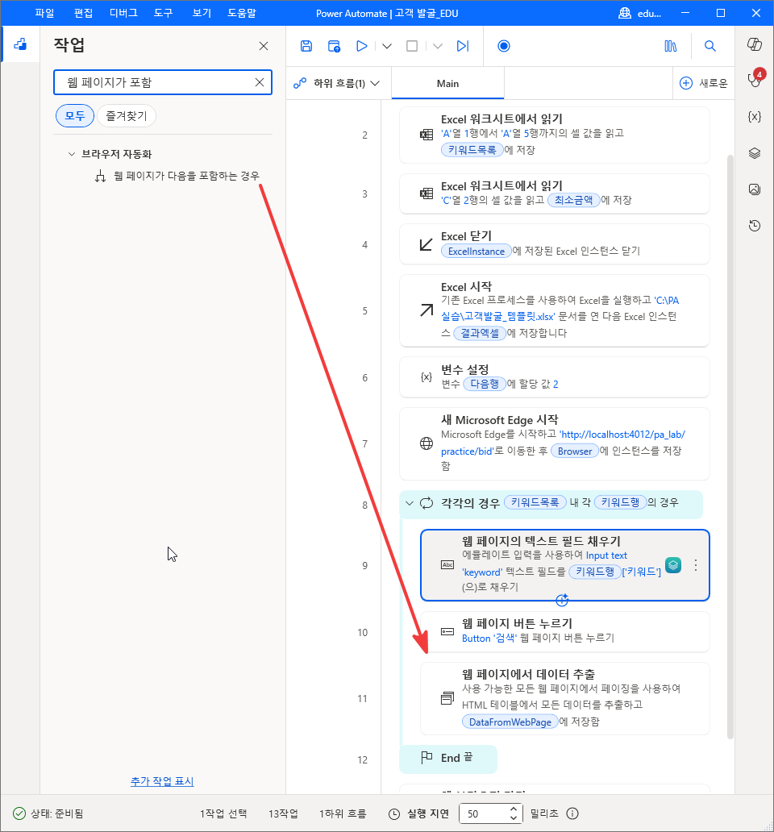774x832 pixels.
Task: Switch to the Main tab
Action: click(x=447, y=83)
